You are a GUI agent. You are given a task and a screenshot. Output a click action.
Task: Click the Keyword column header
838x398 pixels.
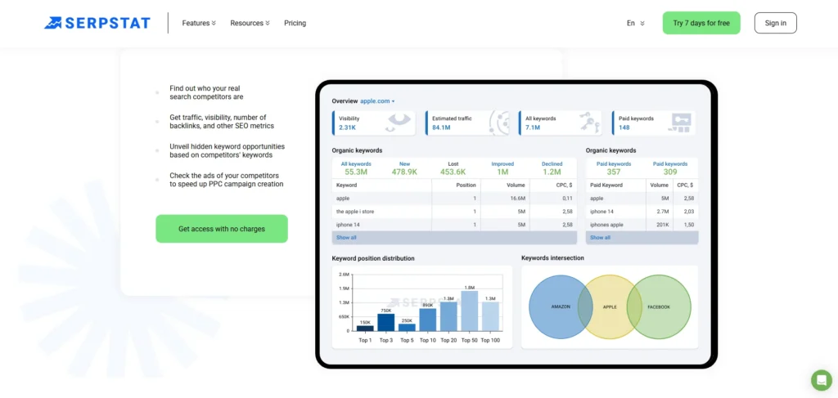coord(381,186)
